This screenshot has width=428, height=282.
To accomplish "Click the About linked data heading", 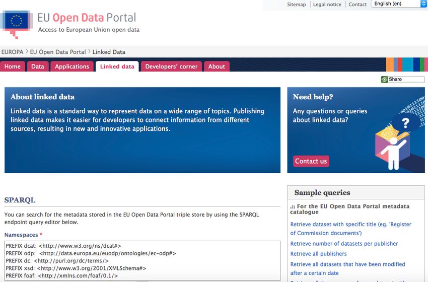I will pos(42,97).
